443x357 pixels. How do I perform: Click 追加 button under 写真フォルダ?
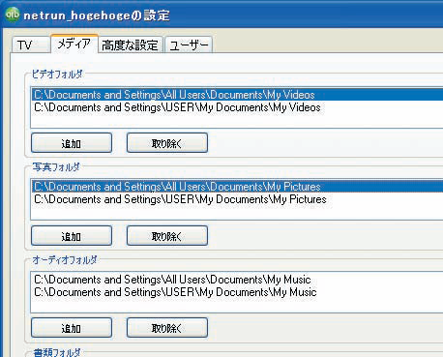[x=72, y=236]
